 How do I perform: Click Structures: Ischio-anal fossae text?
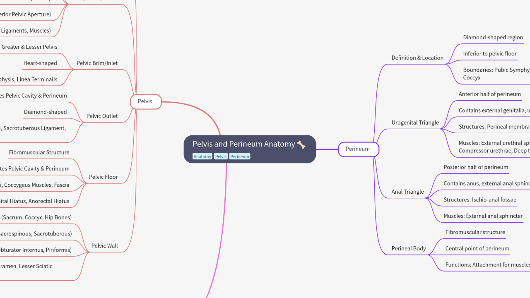(480, 200)
